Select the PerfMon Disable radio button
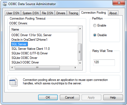The height and width of the screenshot is (105, 127). coord(95,35)
